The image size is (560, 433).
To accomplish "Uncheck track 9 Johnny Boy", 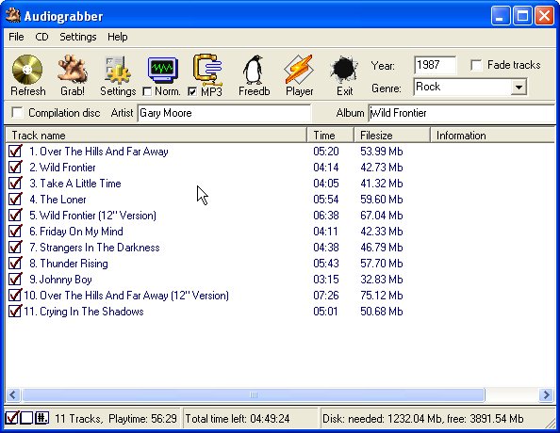I will click(x=15, y=279).
